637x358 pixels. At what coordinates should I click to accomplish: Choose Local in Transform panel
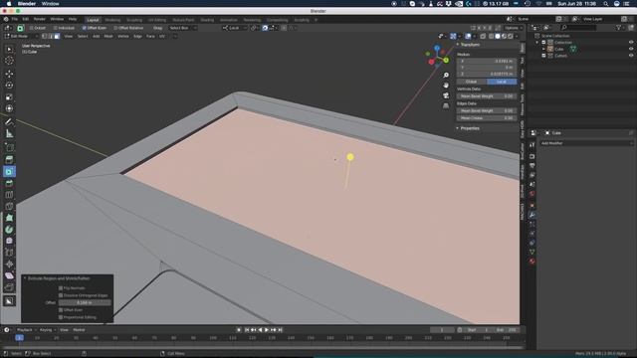pos(502,82)
